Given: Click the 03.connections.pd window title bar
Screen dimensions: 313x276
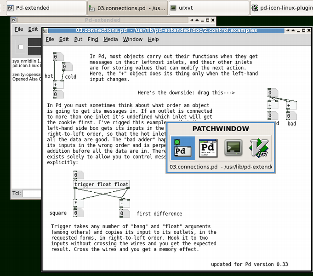Looking at the screenshot, I should (x=166, y=30).
